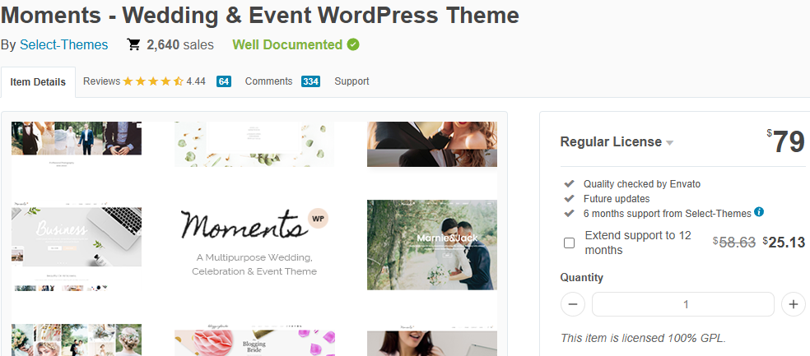Click the page title Moments Wedding Theme
The image size is (810, 356).
pyautogui.click(x=260, y=15)
